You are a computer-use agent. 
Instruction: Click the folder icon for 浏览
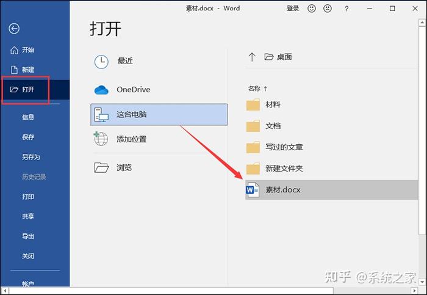(101, 167)
